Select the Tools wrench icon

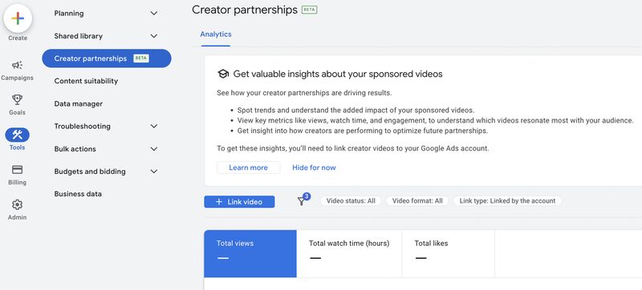[17, 135]
